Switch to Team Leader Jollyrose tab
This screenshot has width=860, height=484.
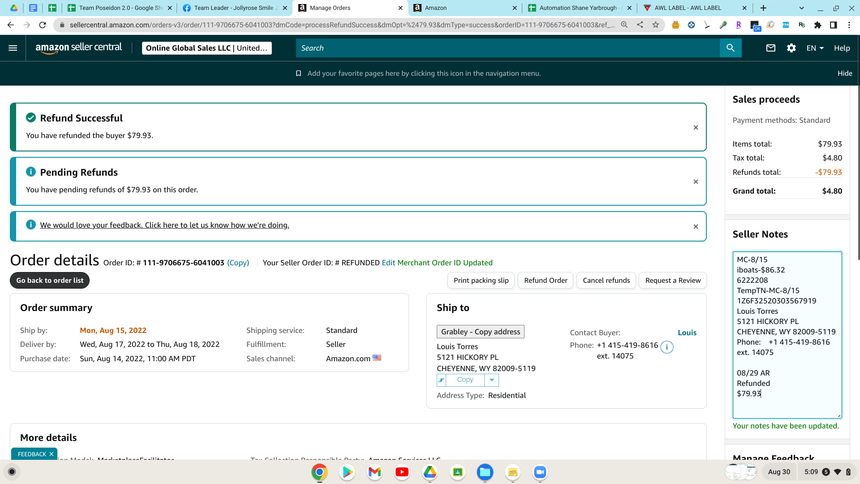(235, 8)
